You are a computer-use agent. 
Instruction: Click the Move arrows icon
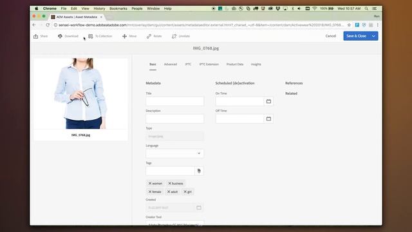point(124,36)
